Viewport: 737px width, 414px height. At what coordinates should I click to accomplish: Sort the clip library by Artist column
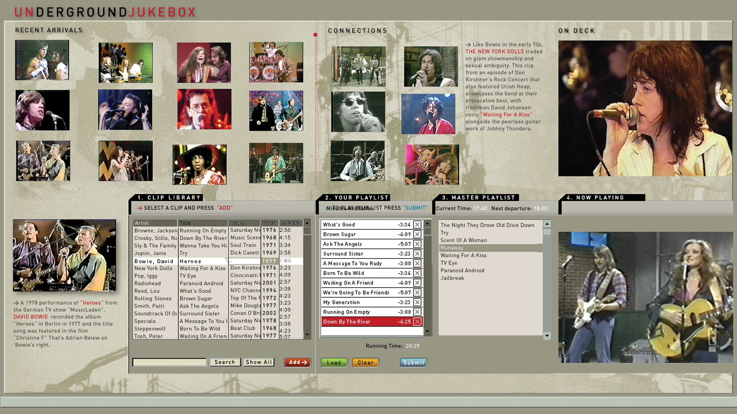pyautogui.click(x=155, y=223)
